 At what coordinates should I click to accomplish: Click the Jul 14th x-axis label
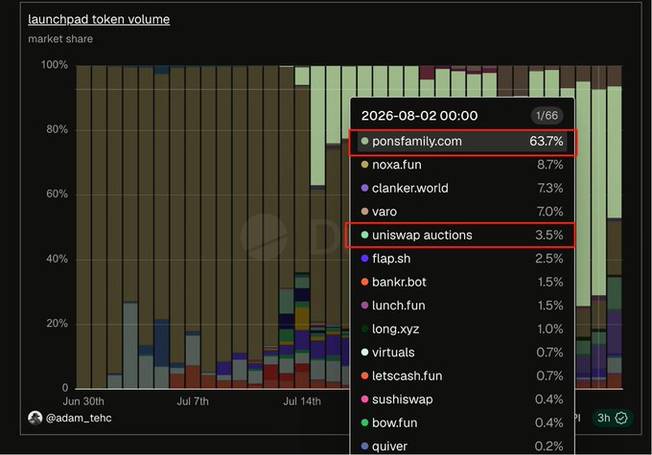click(x=302, y=401)
